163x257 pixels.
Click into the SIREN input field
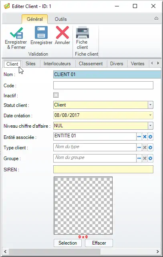pos(103,169)
